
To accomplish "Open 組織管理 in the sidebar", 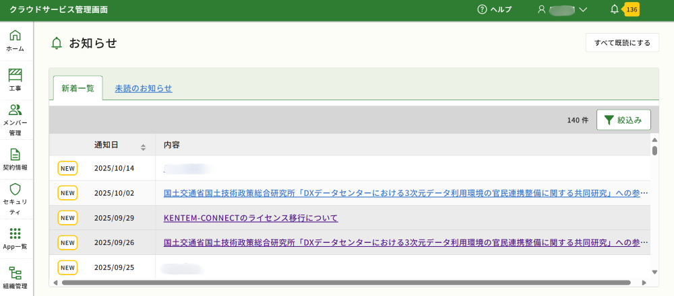I will click(x=15, y=277).
